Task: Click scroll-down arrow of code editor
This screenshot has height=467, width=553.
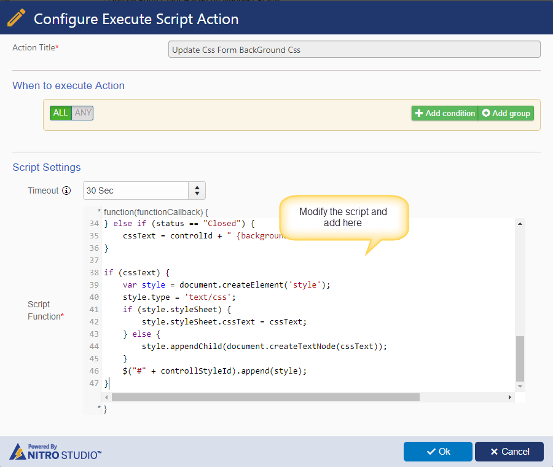Action: click(x=520, y=387)
